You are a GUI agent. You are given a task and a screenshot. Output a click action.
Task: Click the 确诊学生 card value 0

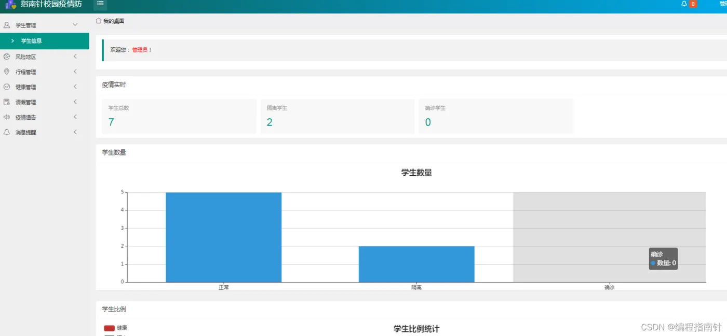428,122
